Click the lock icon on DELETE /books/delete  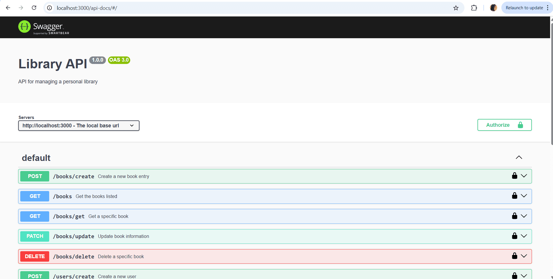point(515,256)
